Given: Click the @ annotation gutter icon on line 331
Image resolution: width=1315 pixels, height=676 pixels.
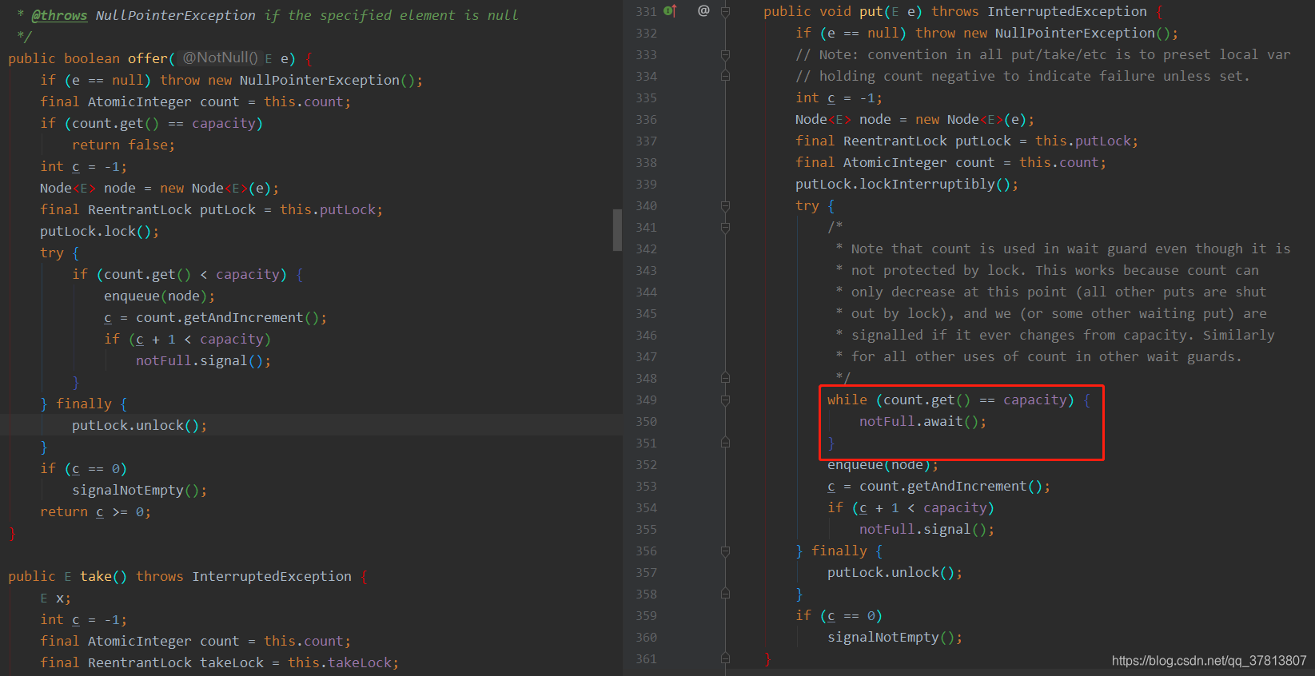Looking at the screenshot, I should (703, 11).
